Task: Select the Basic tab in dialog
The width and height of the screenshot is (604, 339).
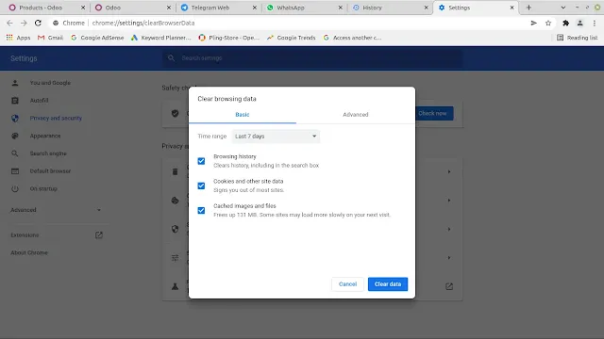Action: click(243, 115)
